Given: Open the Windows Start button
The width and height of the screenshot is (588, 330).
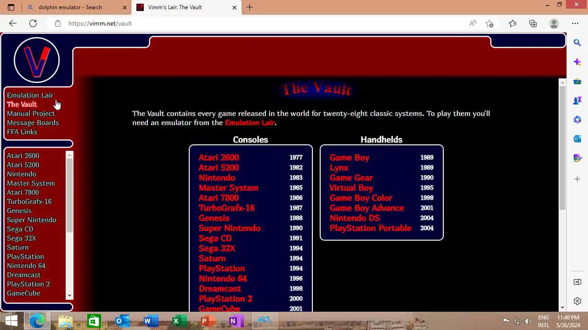Looking at the screenshot, I should point(11,321).
